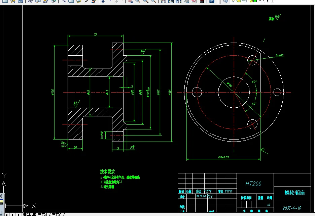
Task: Click the blue Help question mark icon
Action: (212, 1)
